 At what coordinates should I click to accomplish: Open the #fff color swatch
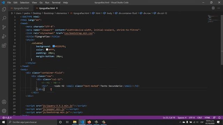coord(47,49)
